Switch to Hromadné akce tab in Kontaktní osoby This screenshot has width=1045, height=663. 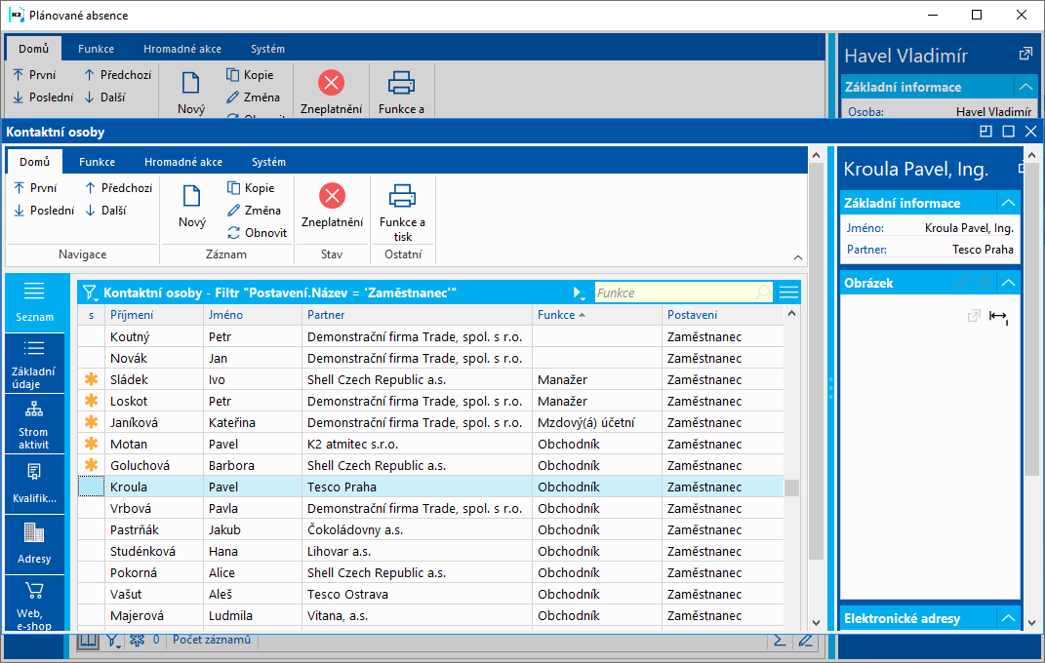[x=183, y=162]
